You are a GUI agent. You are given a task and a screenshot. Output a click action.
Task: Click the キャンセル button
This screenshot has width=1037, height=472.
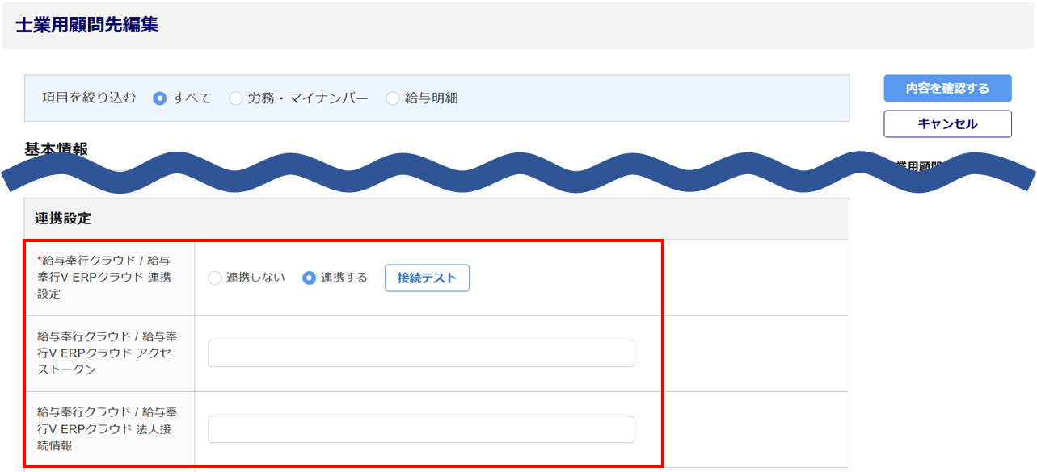(x=947, y=124)
